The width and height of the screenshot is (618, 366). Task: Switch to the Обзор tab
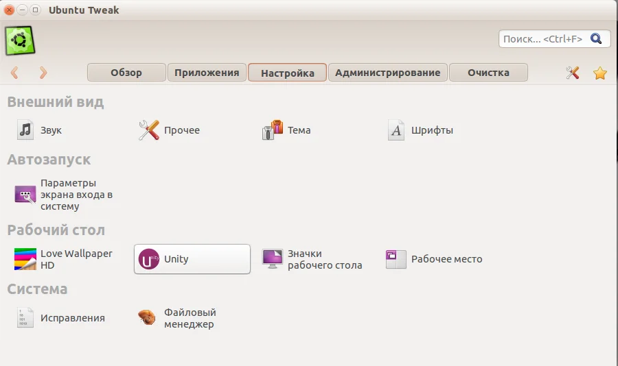coord(126,73)
